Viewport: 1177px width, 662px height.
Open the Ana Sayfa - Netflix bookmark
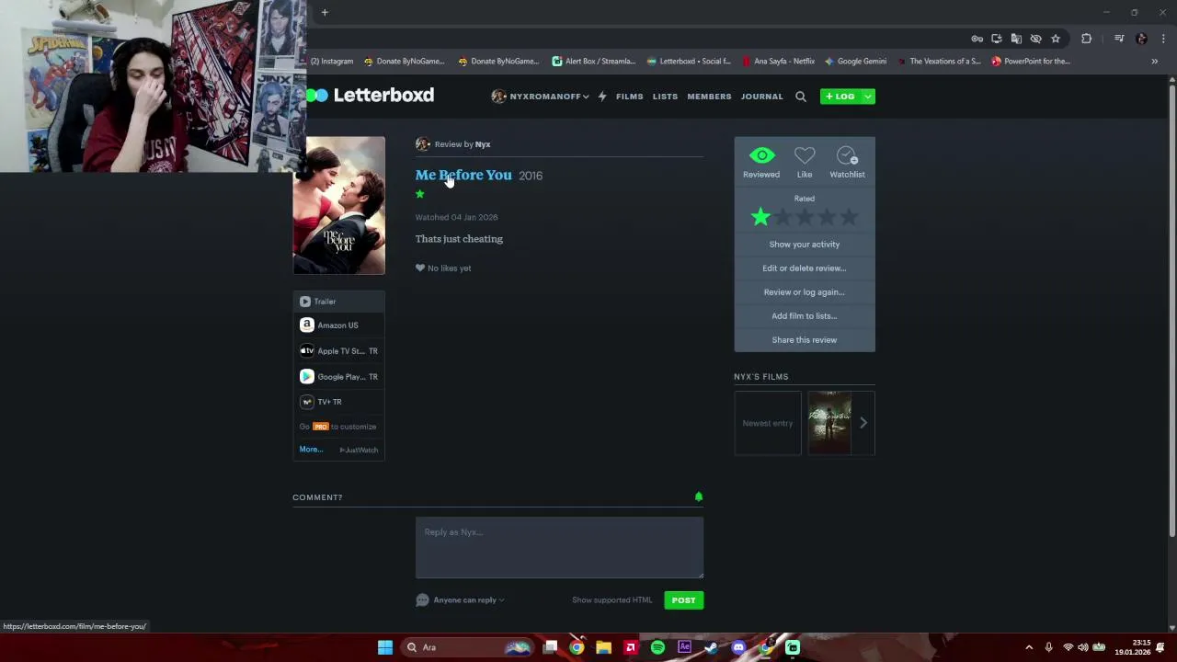point(778,62)
